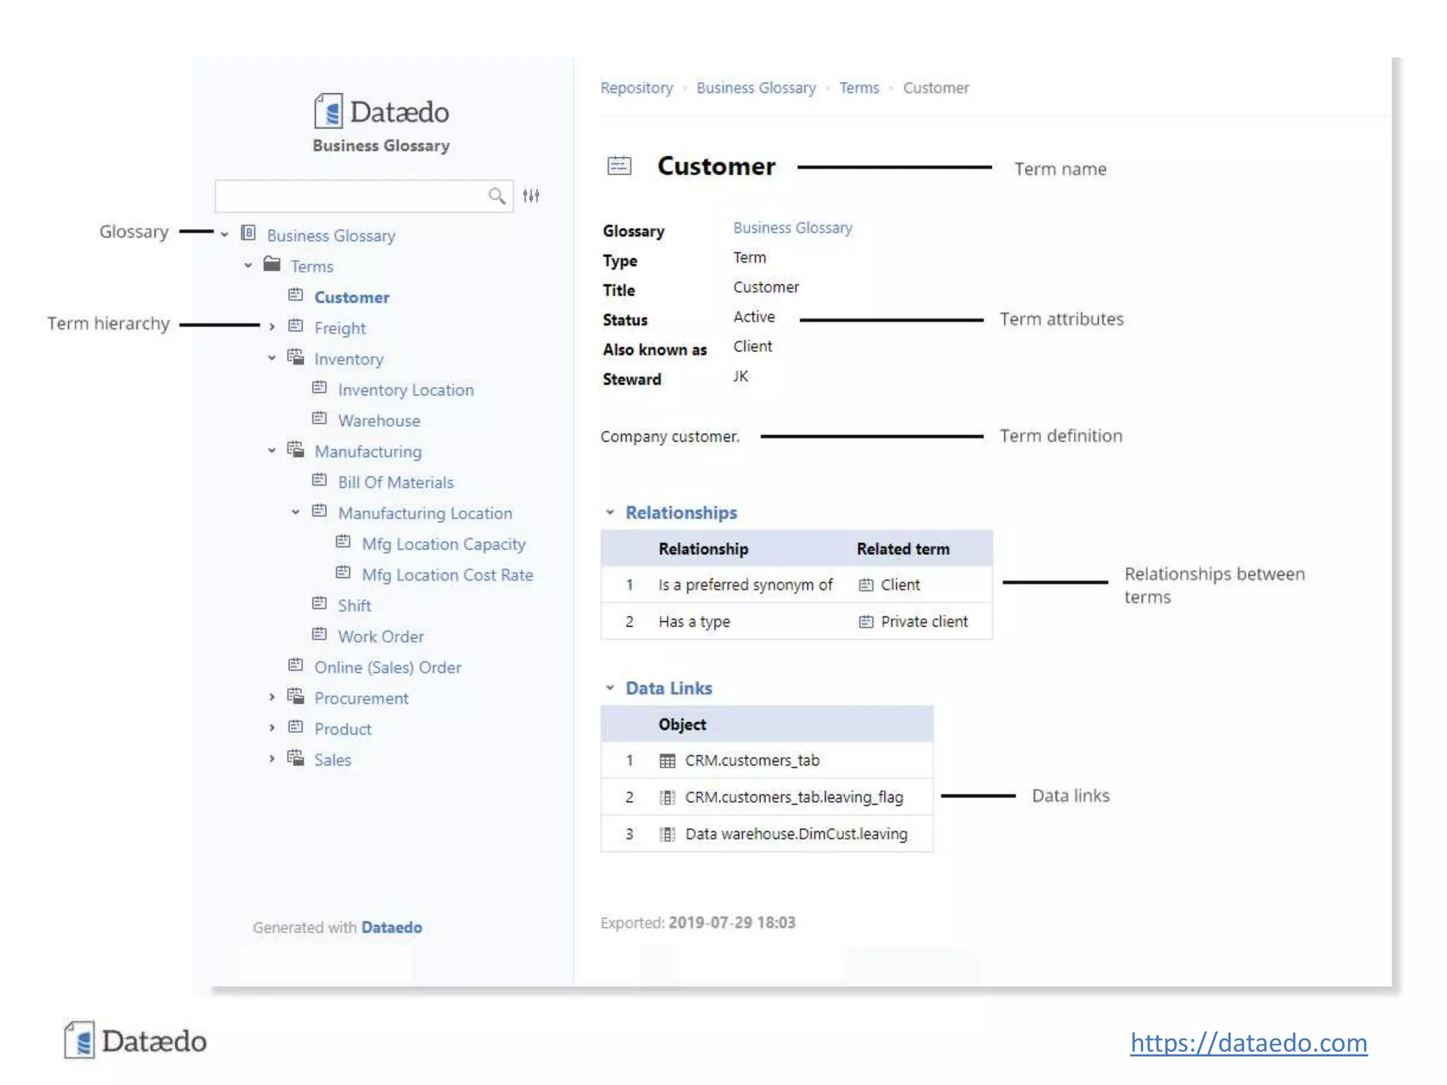This screenshot has height=1085, width=1447.
Task: Select Mfg Location Cost Rate term
Action: click(447, 575)
